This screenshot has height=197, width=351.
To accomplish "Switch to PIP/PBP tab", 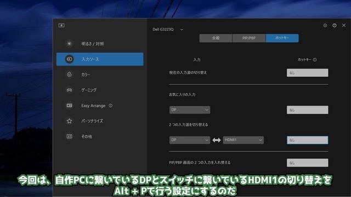I will (249, 38).
